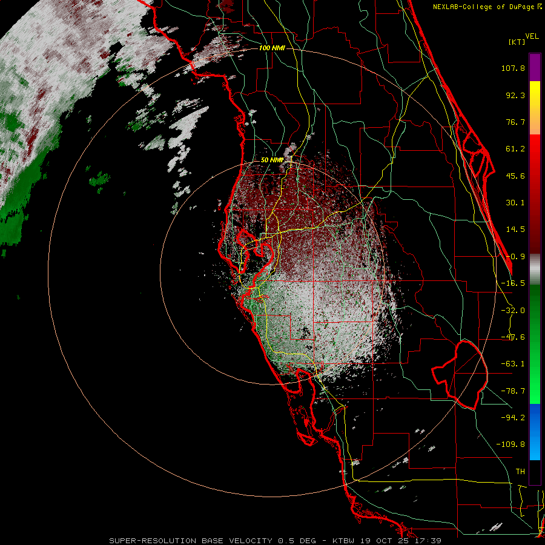The height and width of the screenshot is (545, 545).
Task: Click the 45.6 legend value
Action: pos(515,176)
